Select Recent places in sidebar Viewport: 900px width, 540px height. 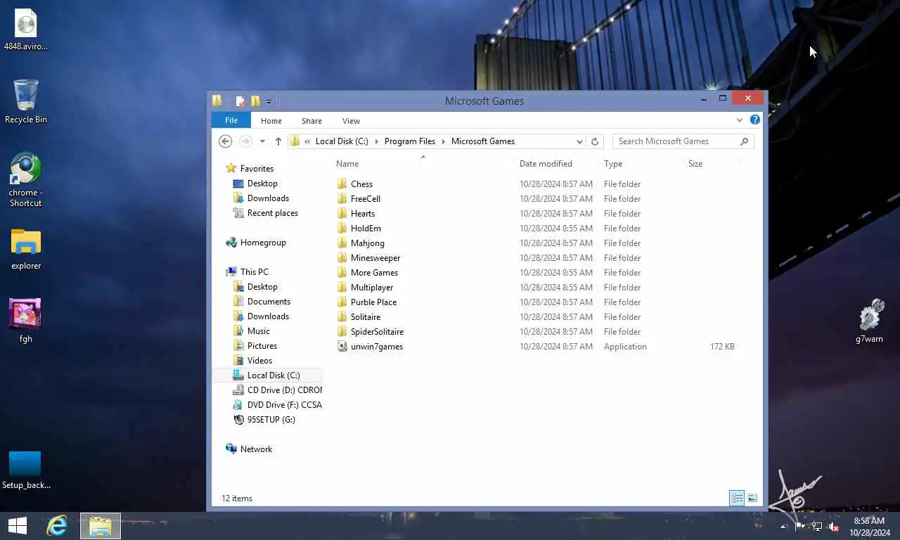(x=272, y=213)
